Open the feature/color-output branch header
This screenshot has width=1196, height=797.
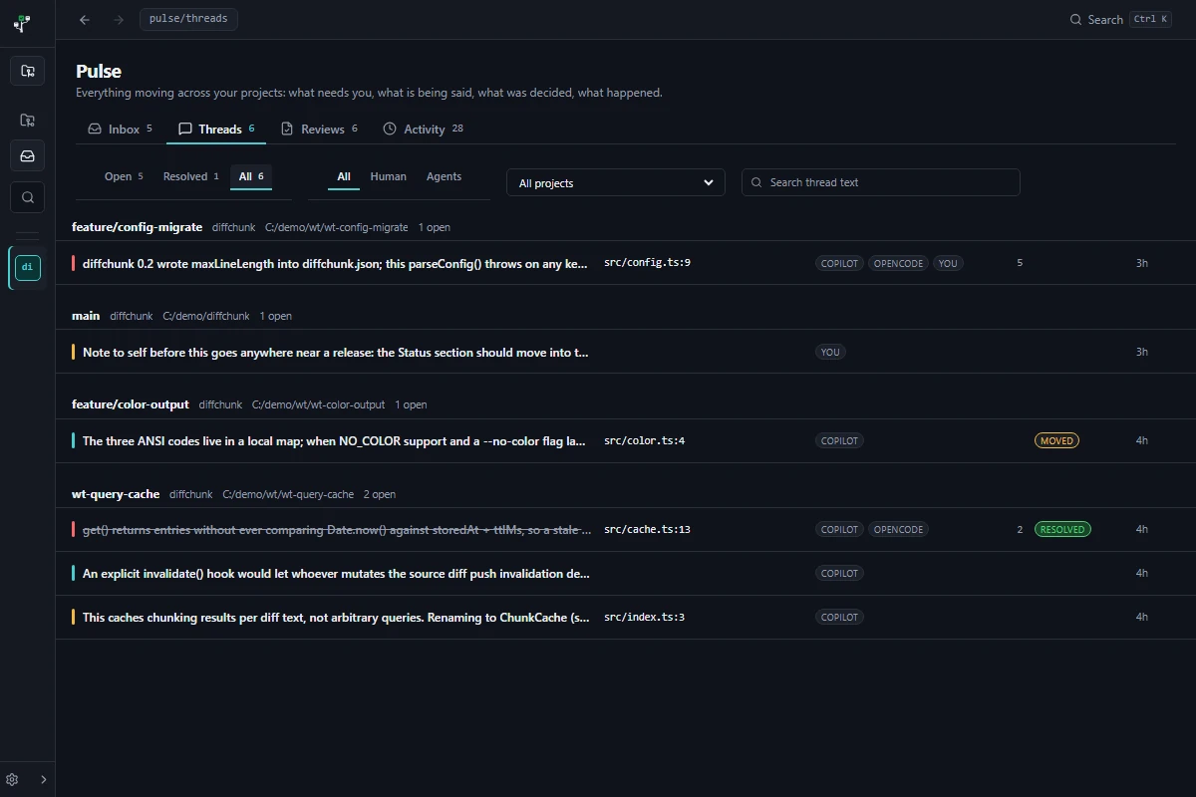[130, 404]
